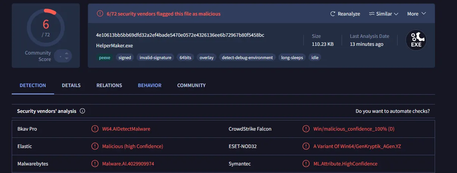Click the CrowdStrike Falcon vendor name
This screenshot has width=457, height=173.
pyautogui.click(x=250, y=129)
